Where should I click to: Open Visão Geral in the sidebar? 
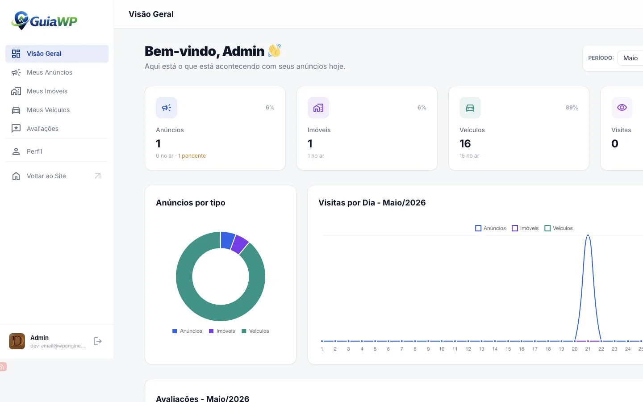(x=57, y=54)
